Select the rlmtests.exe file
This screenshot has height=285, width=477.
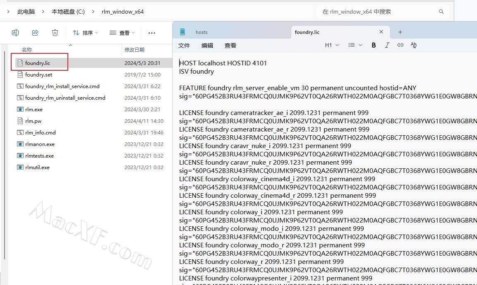40,156
